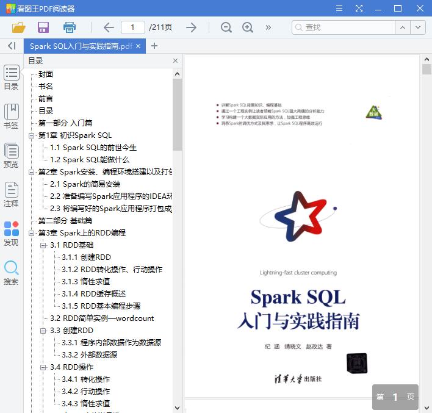Open 3.3.2 外部数据源 entry
The height and width of the screenshot is (413, 432).
pyautogui.click(x=89, y=354)
